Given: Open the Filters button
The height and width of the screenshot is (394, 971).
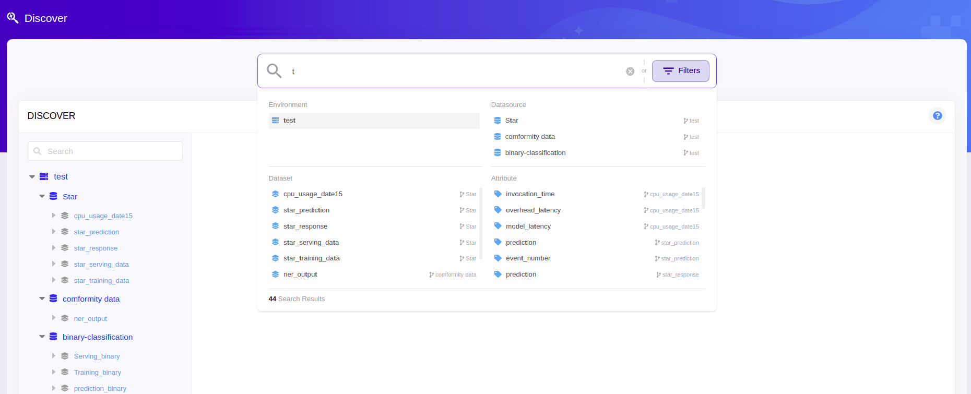Looking at the screenshot, I should (680, 71).
